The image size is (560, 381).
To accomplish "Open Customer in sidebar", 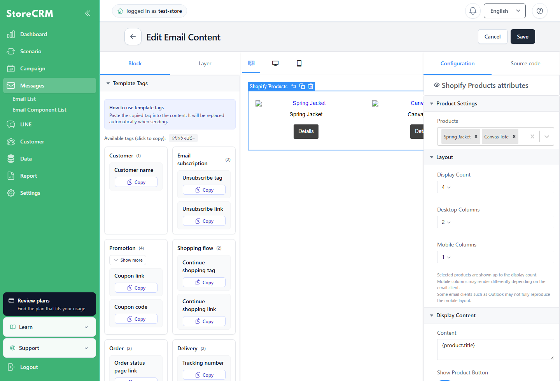I will click(49, 142).
